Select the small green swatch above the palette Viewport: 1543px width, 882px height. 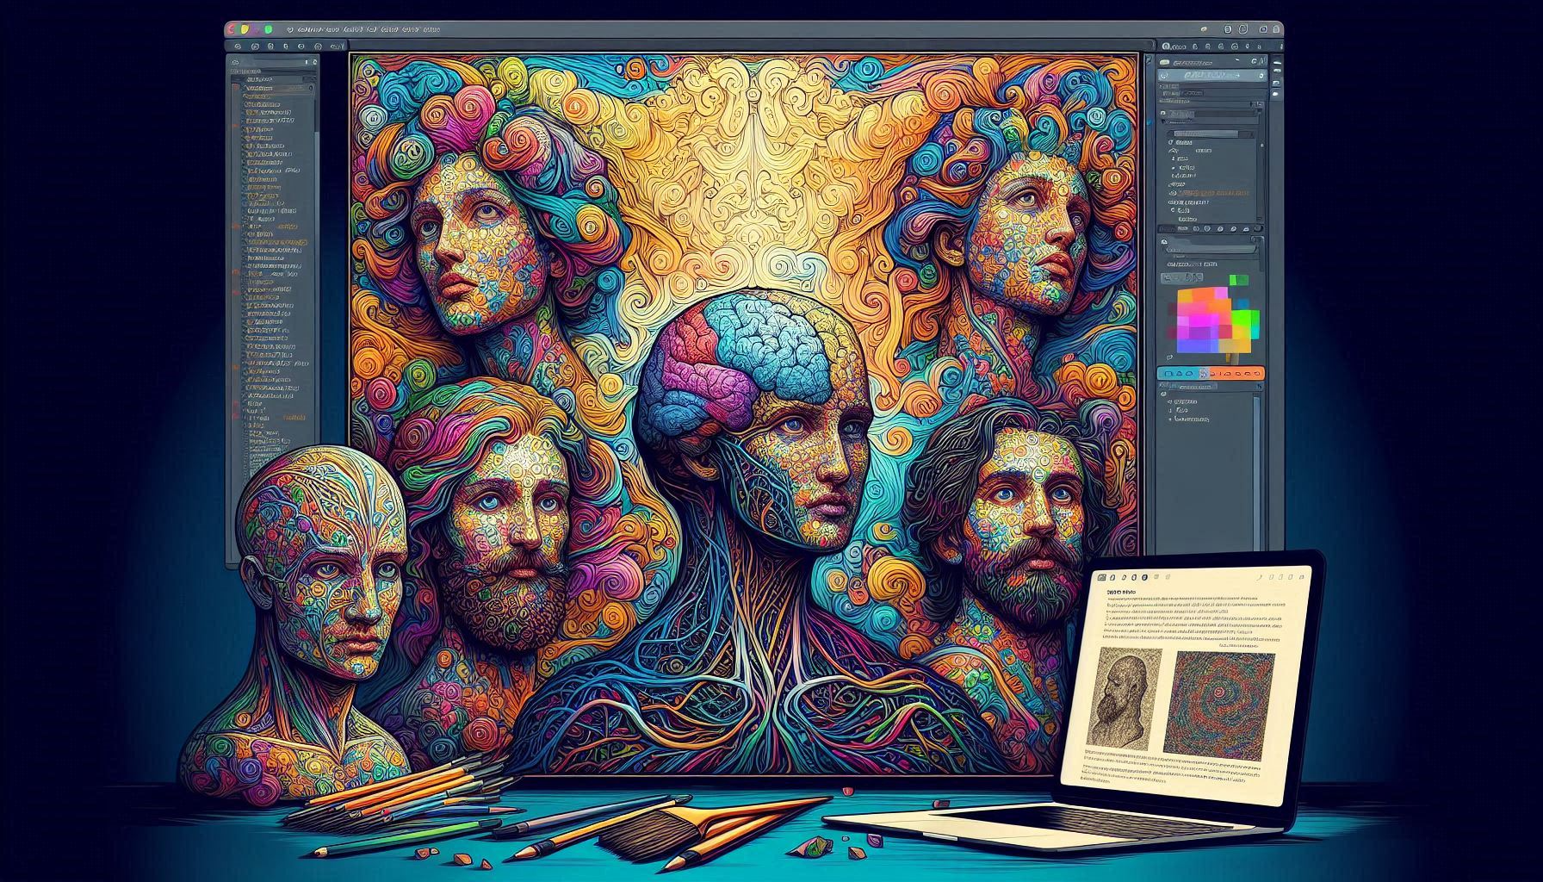click(1238, 279)
